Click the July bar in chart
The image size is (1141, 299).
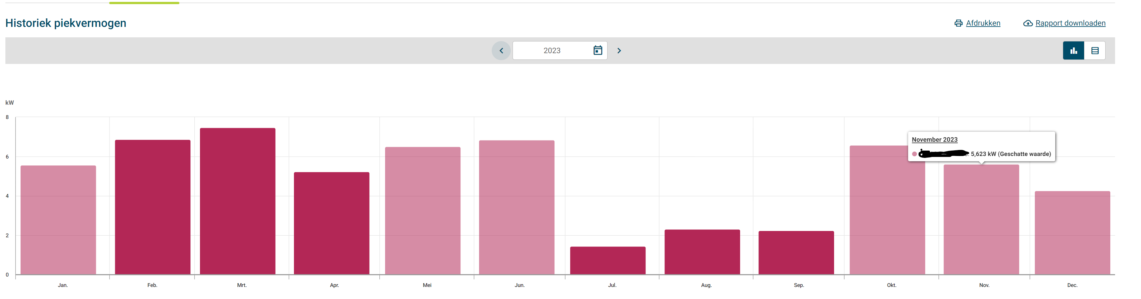point(607,260)
